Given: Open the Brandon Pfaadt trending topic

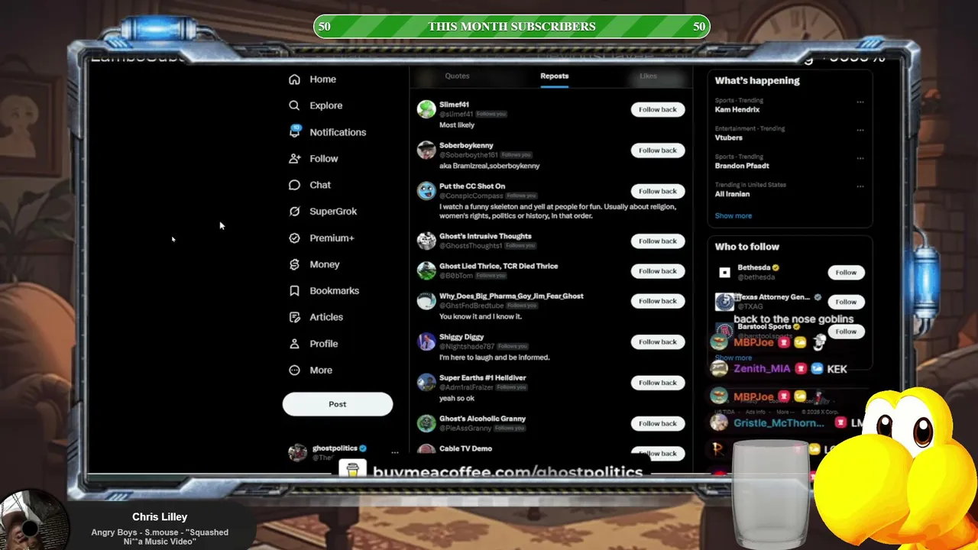Looking at the screenshot, I should point(742,166).
